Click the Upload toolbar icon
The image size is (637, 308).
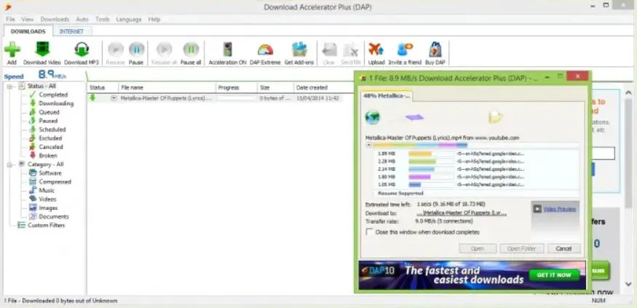coord(376,49)
